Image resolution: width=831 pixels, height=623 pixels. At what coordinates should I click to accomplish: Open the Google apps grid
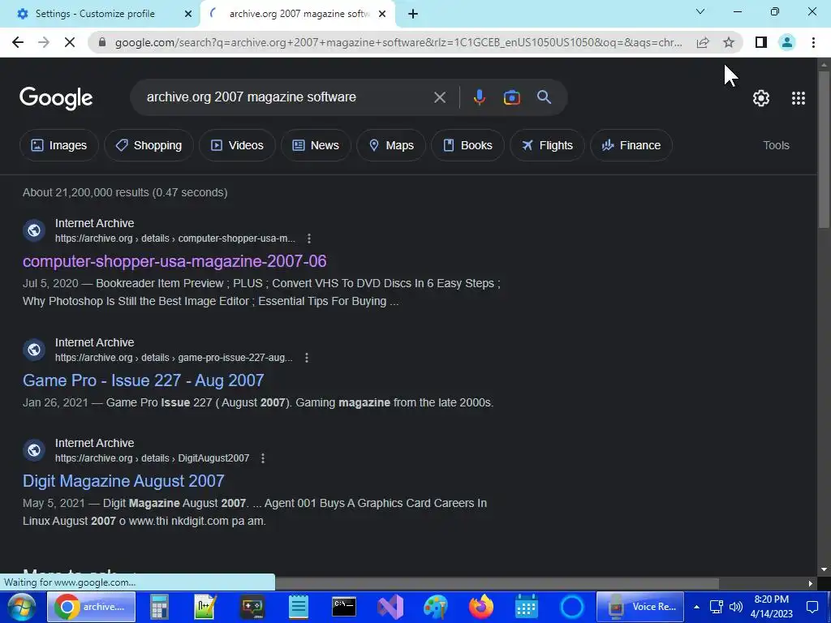point(799,98)
